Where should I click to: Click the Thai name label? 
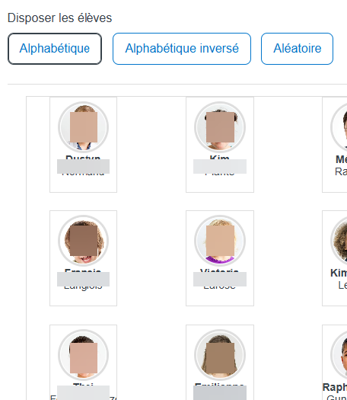click(83, 385)
